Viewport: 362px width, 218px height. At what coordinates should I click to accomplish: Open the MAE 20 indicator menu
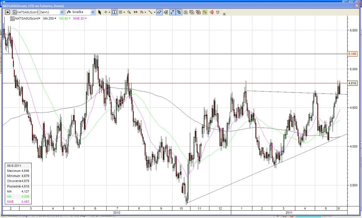pos(80,18)
